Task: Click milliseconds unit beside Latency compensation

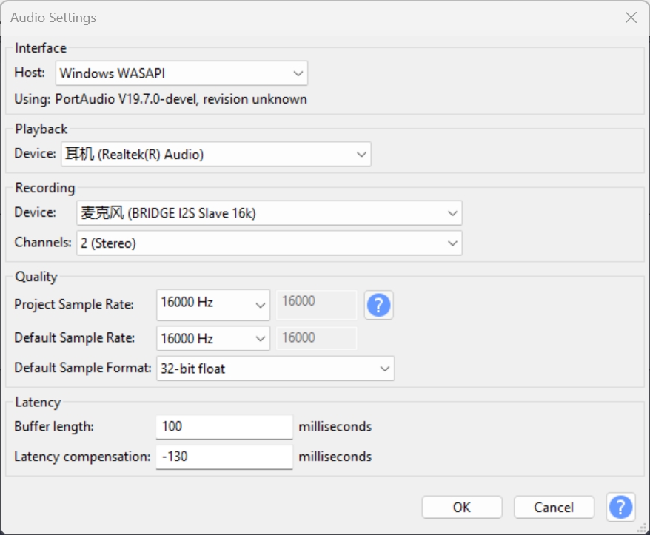Action: point(335,457)
